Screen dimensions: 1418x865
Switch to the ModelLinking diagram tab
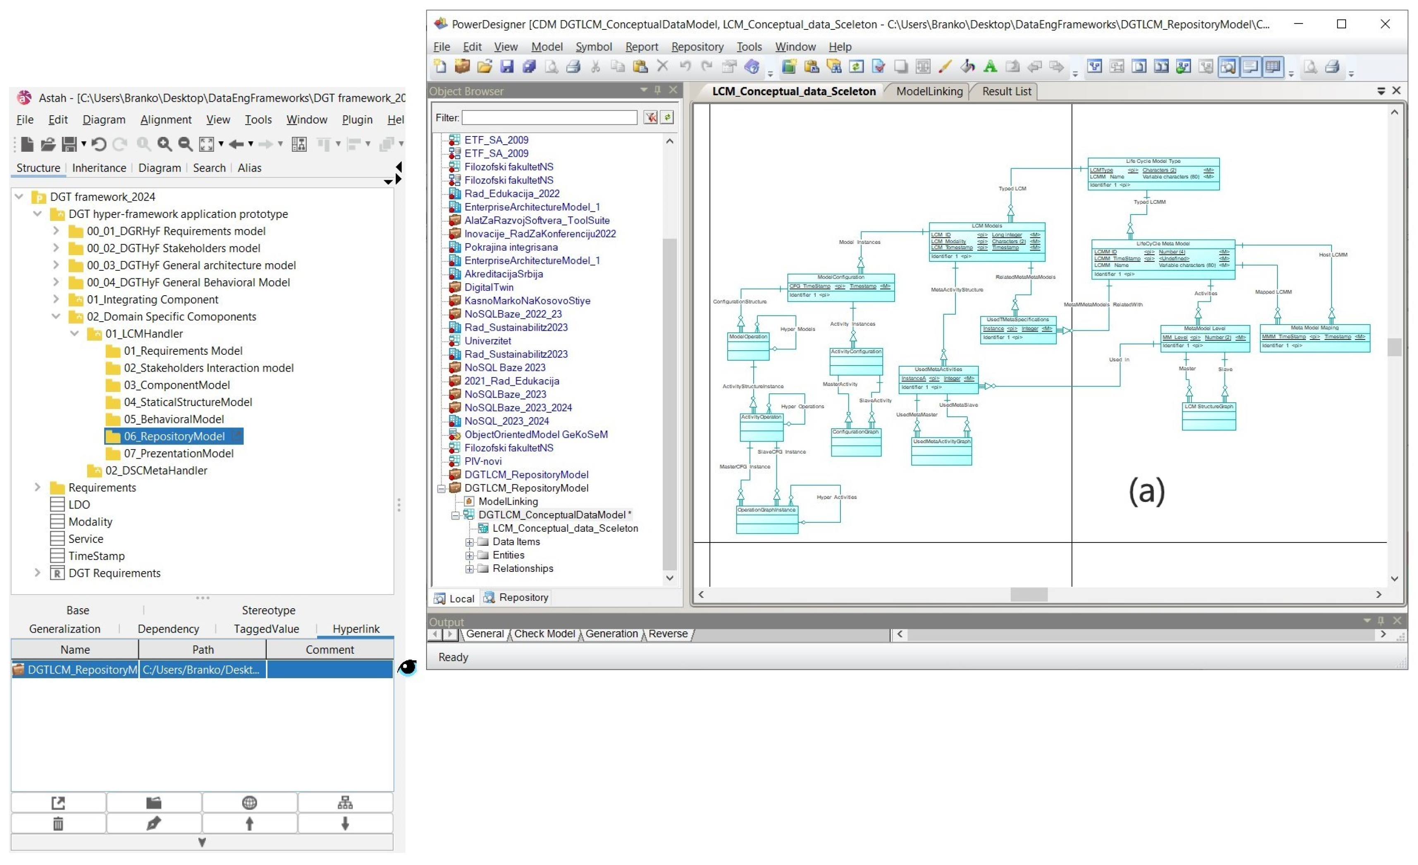929,91
